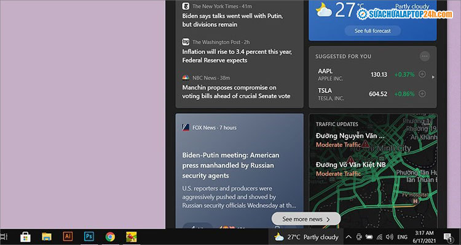Check the battery status tray icon
The width and height of the screenshot is (461, 245).
(x=369, y=237)
